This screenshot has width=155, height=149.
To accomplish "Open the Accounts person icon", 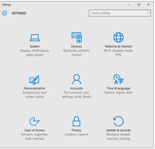I will pos(77,79).
